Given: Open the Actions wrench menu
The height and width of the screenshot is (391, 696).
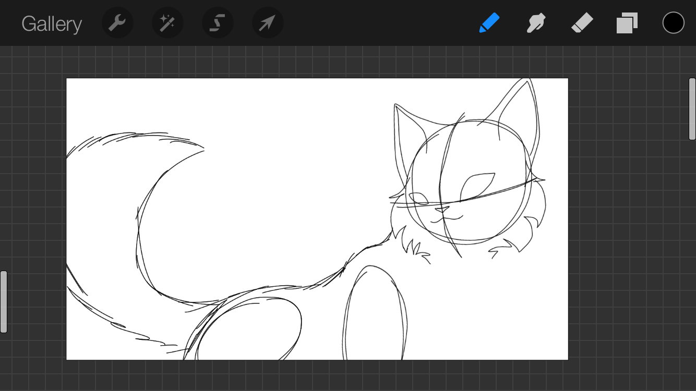Looking at the screenshot, I should point(117,23).
